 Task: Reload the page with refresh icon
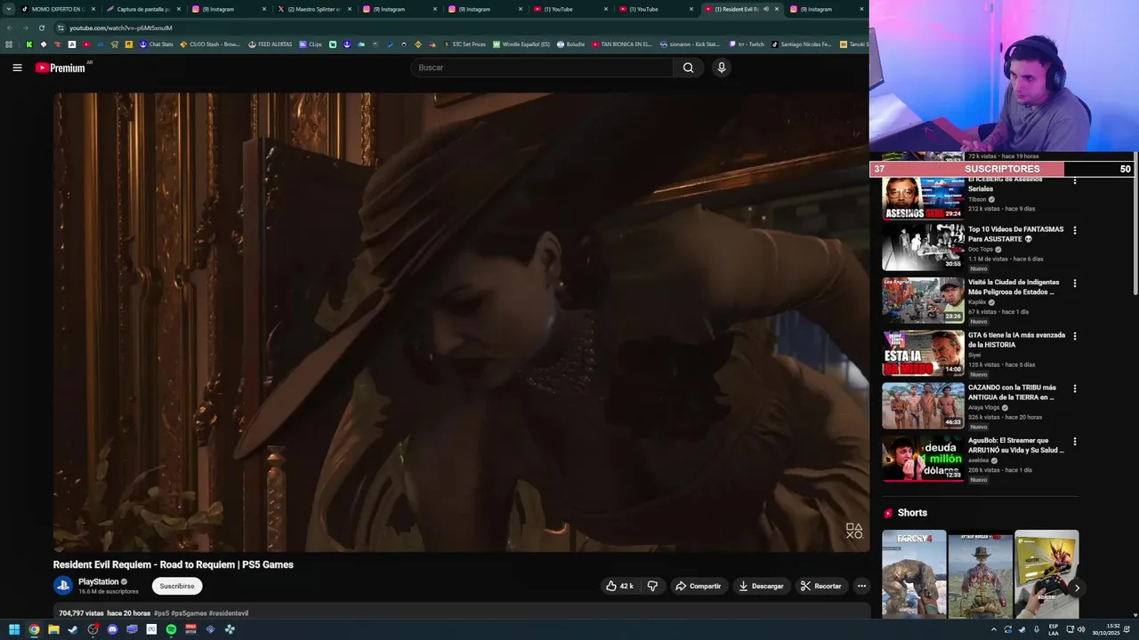[41, 28]
